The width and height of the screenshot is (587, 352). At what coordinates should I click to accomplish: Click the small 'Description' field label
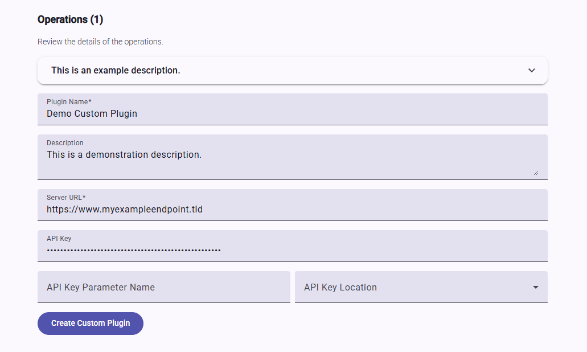coord(65,143)
